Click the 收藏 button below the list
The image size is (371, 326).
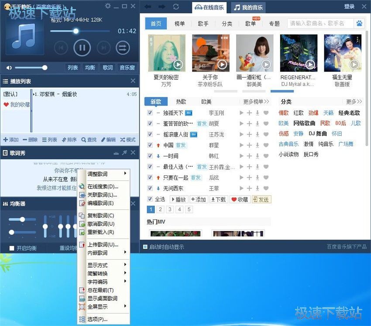pos(240,199)
